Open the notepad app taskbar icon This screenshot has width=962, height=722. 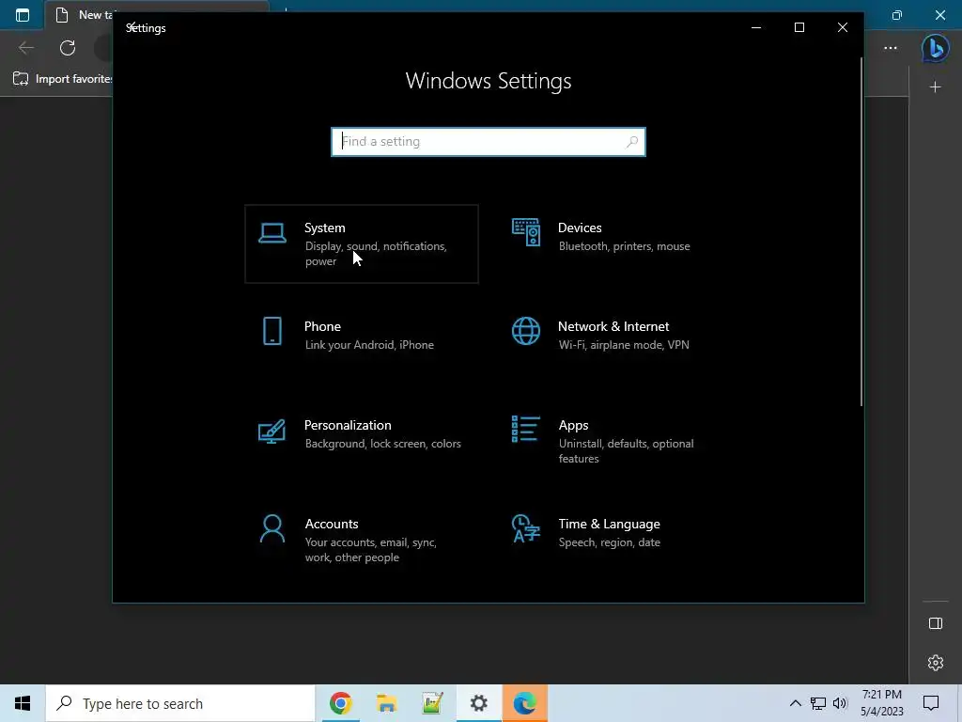pyautogui.click(x=432, y=703)
